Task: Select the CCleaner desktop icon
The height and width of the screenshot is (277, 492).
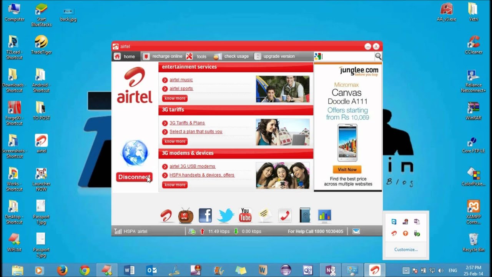Action: pos(474,45)
